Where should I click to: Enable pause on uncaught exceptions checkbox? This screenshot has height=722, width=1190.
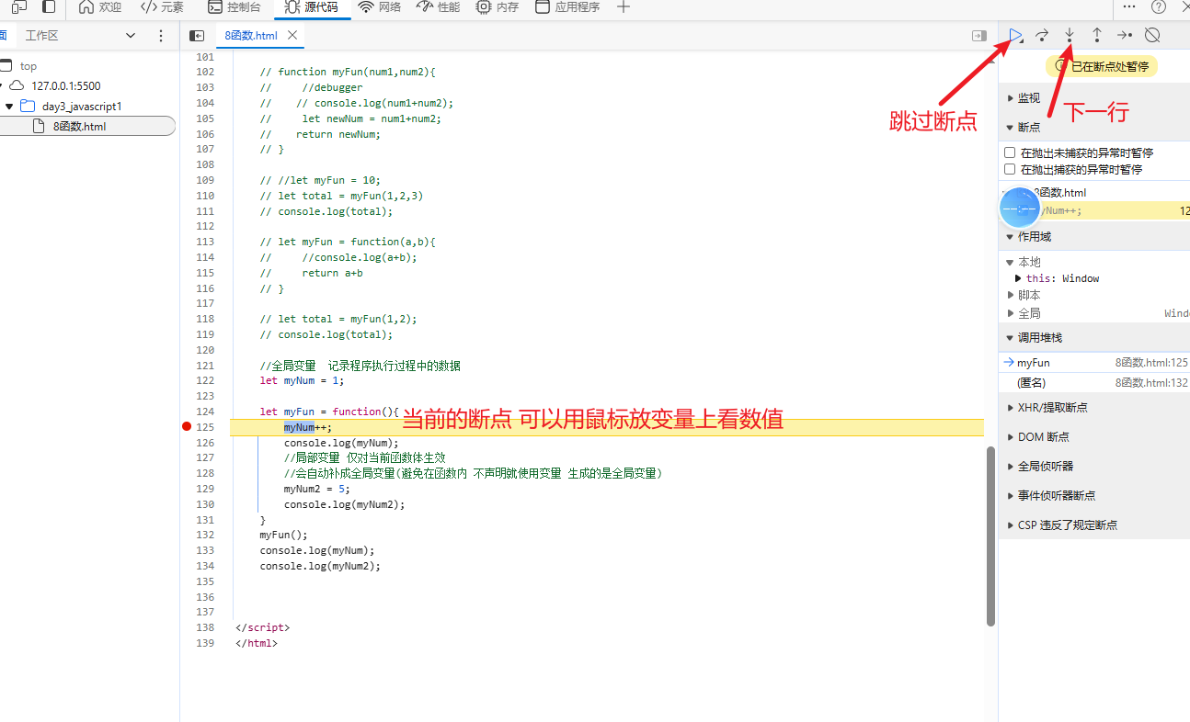(x=1010, y=153)
